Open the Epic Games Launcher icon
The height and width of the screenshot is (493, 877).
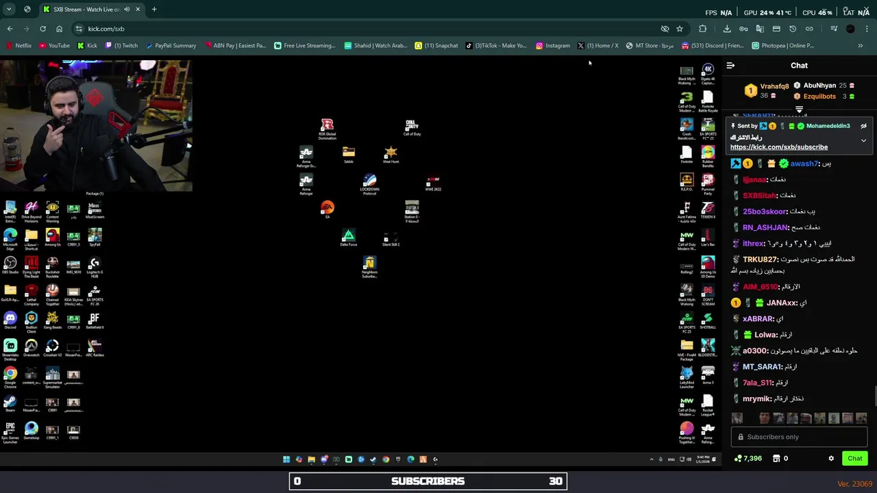click(10, 433)
